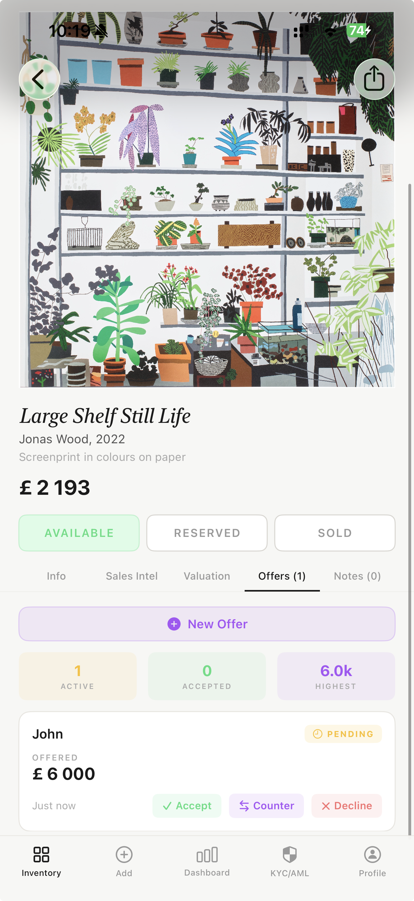Open Inventory from the bottom bar
This screenshot has width=414, height=901.
tap(41, 861)
